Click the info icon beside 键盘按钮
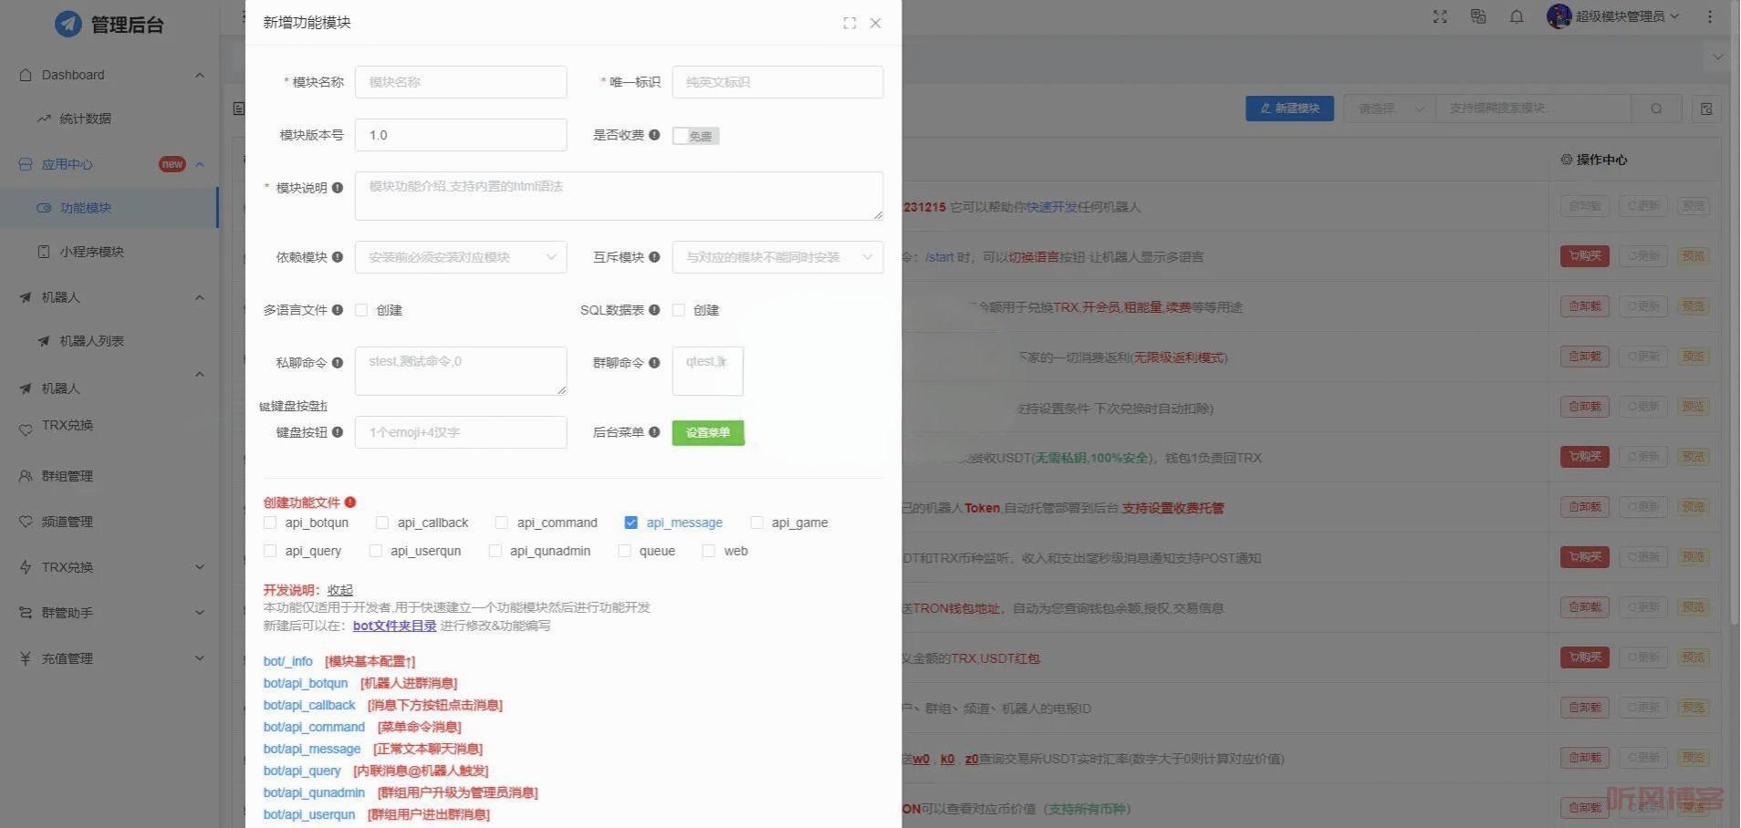1741x828 pixels. tap(338, 432)
